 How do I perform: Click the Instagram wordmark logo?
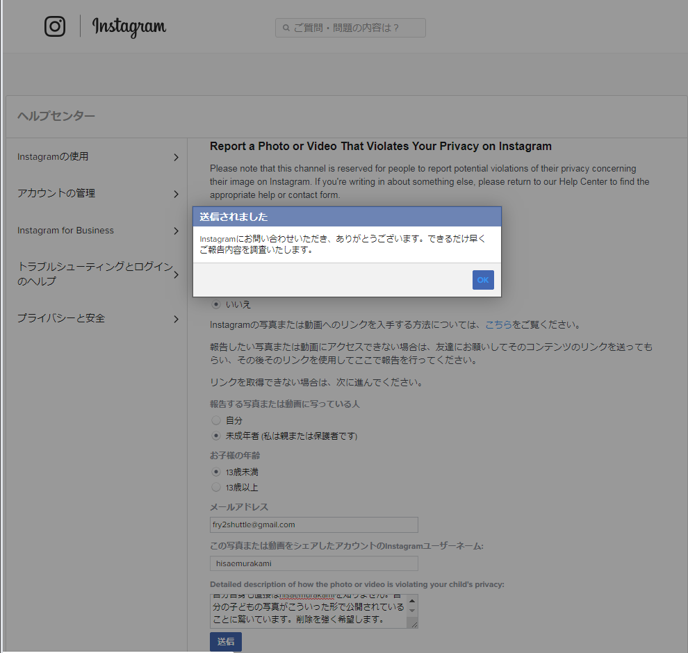click(129, 27)
